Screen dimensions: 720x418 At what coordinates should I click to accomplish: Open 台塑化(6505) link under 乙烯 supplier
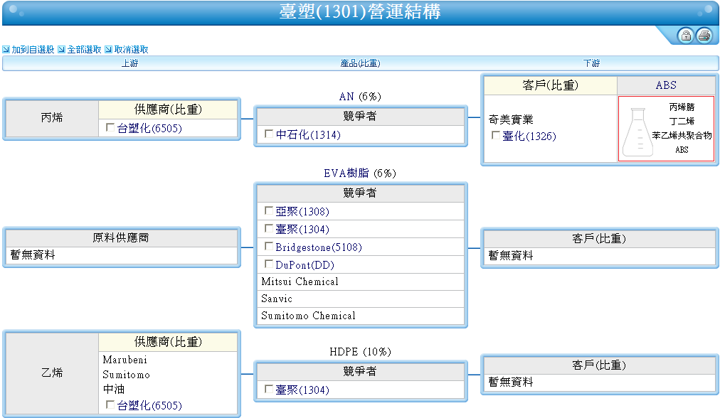[x=149, y=406]
